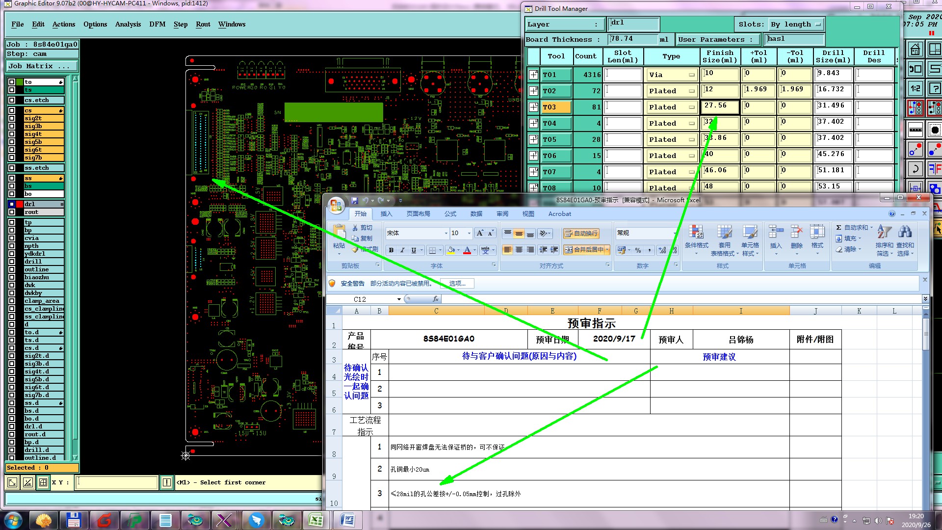This screenshot has width=942, height=530.
Task: Click the 合并后居中 merge button
Action: 584,250
